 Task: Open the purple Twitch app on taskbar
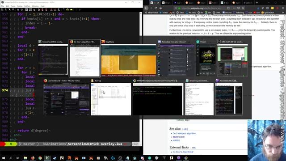click(x=179, y=158)
